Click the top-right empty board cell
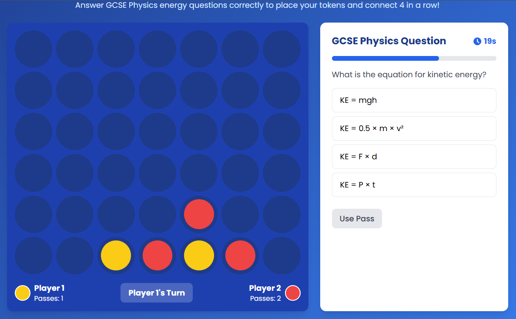The height and width of the screenshot is (319, 516). pyautogui.click(x=281, y=49)
